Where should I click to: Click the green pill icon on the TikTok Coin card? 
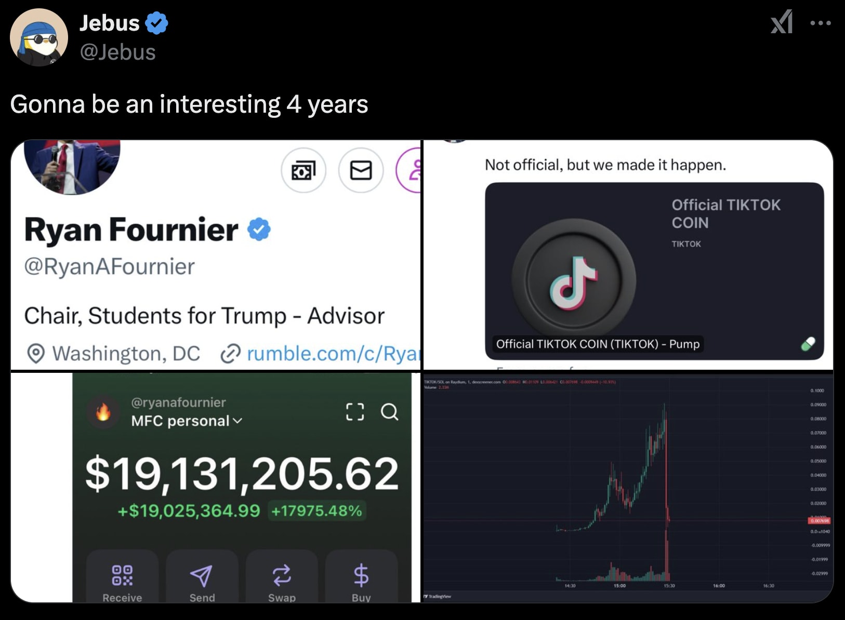(x=807, y=344)
